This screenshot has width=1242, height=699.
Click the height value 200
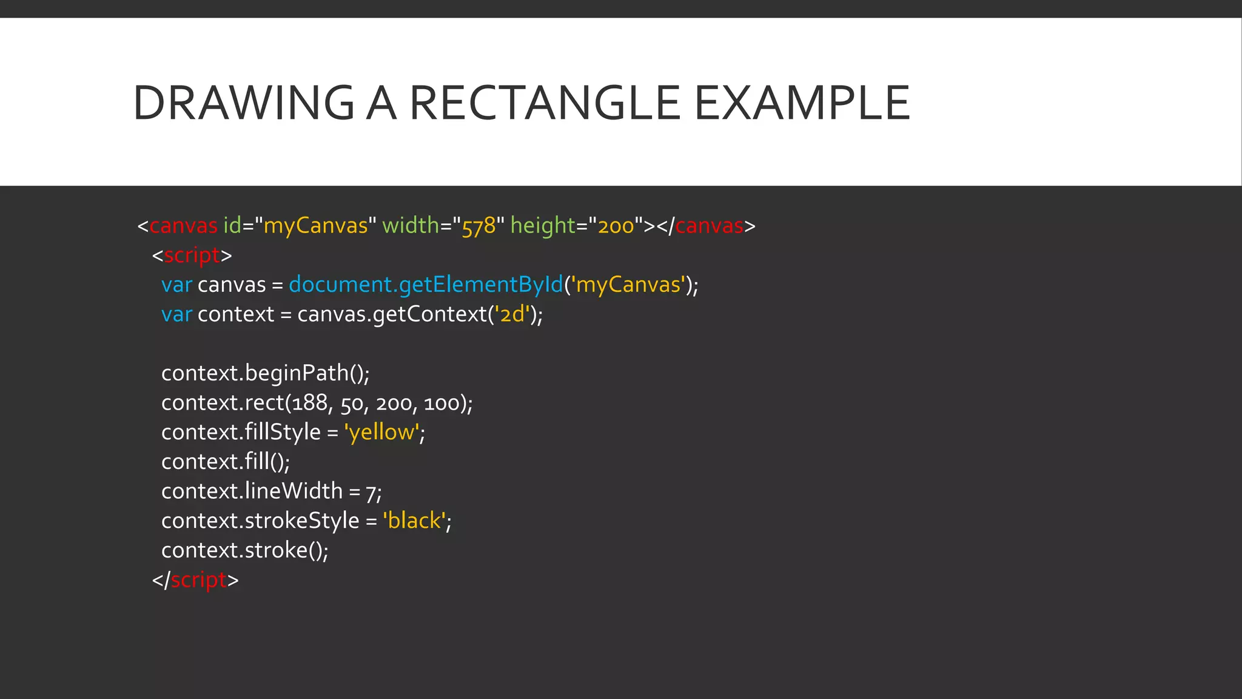point(616,226)
